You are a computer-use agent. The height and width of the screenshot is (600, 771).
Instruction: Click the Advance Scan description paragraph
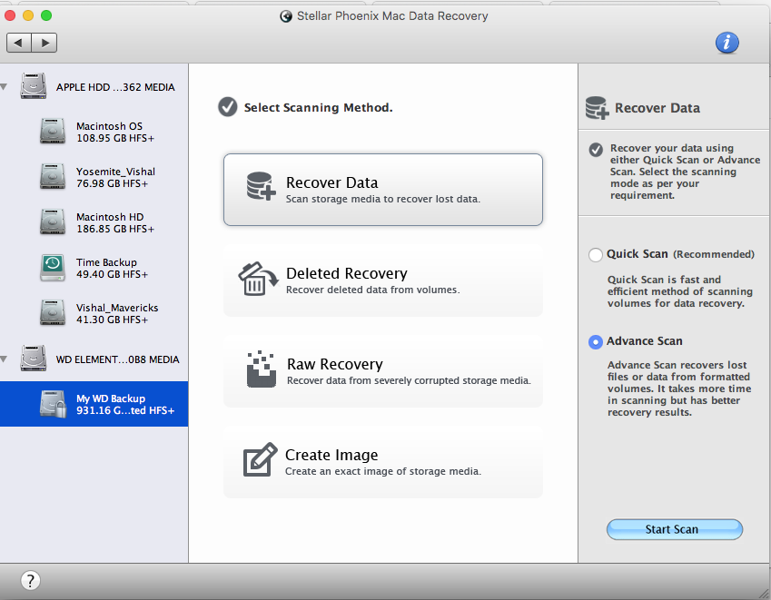click(x=679, y=389)
